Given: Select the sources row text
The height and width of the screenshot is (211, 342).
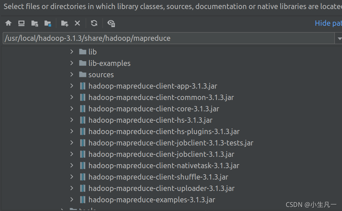Looking at the screenshot, I should (101, 75).
